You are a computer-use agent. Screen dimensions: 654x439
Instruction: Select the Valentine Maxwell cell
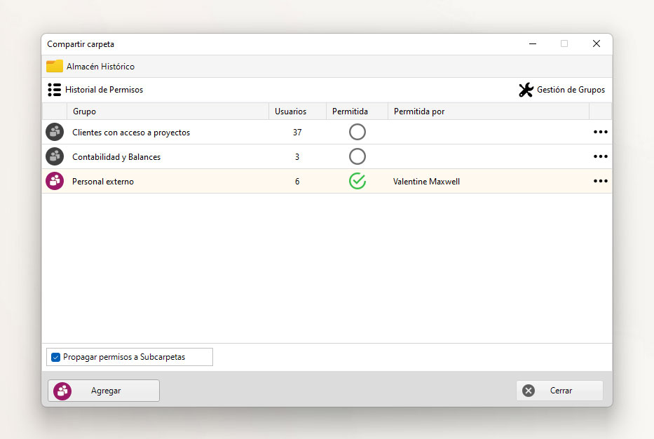coord(426,182)
